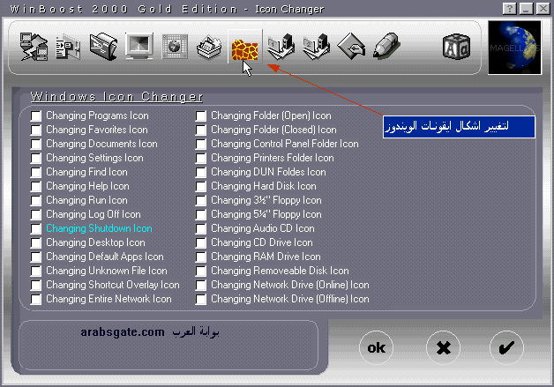Click the question mark help button
Viewport: 554px width, 387px height.
(509, 9)
